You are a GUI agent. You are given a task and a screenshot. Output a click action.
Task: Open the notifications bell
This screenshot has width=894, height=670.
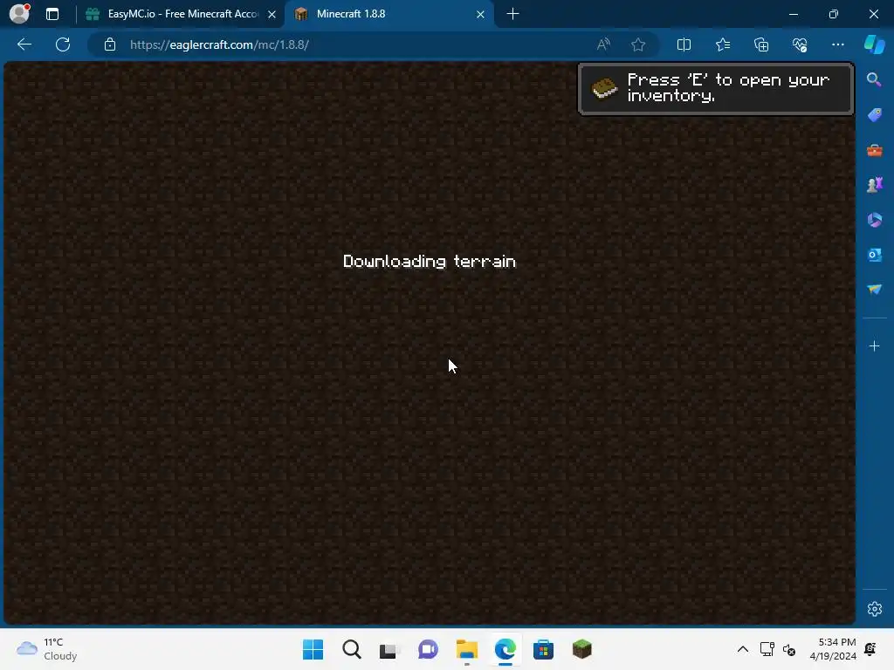coord(870,649)
